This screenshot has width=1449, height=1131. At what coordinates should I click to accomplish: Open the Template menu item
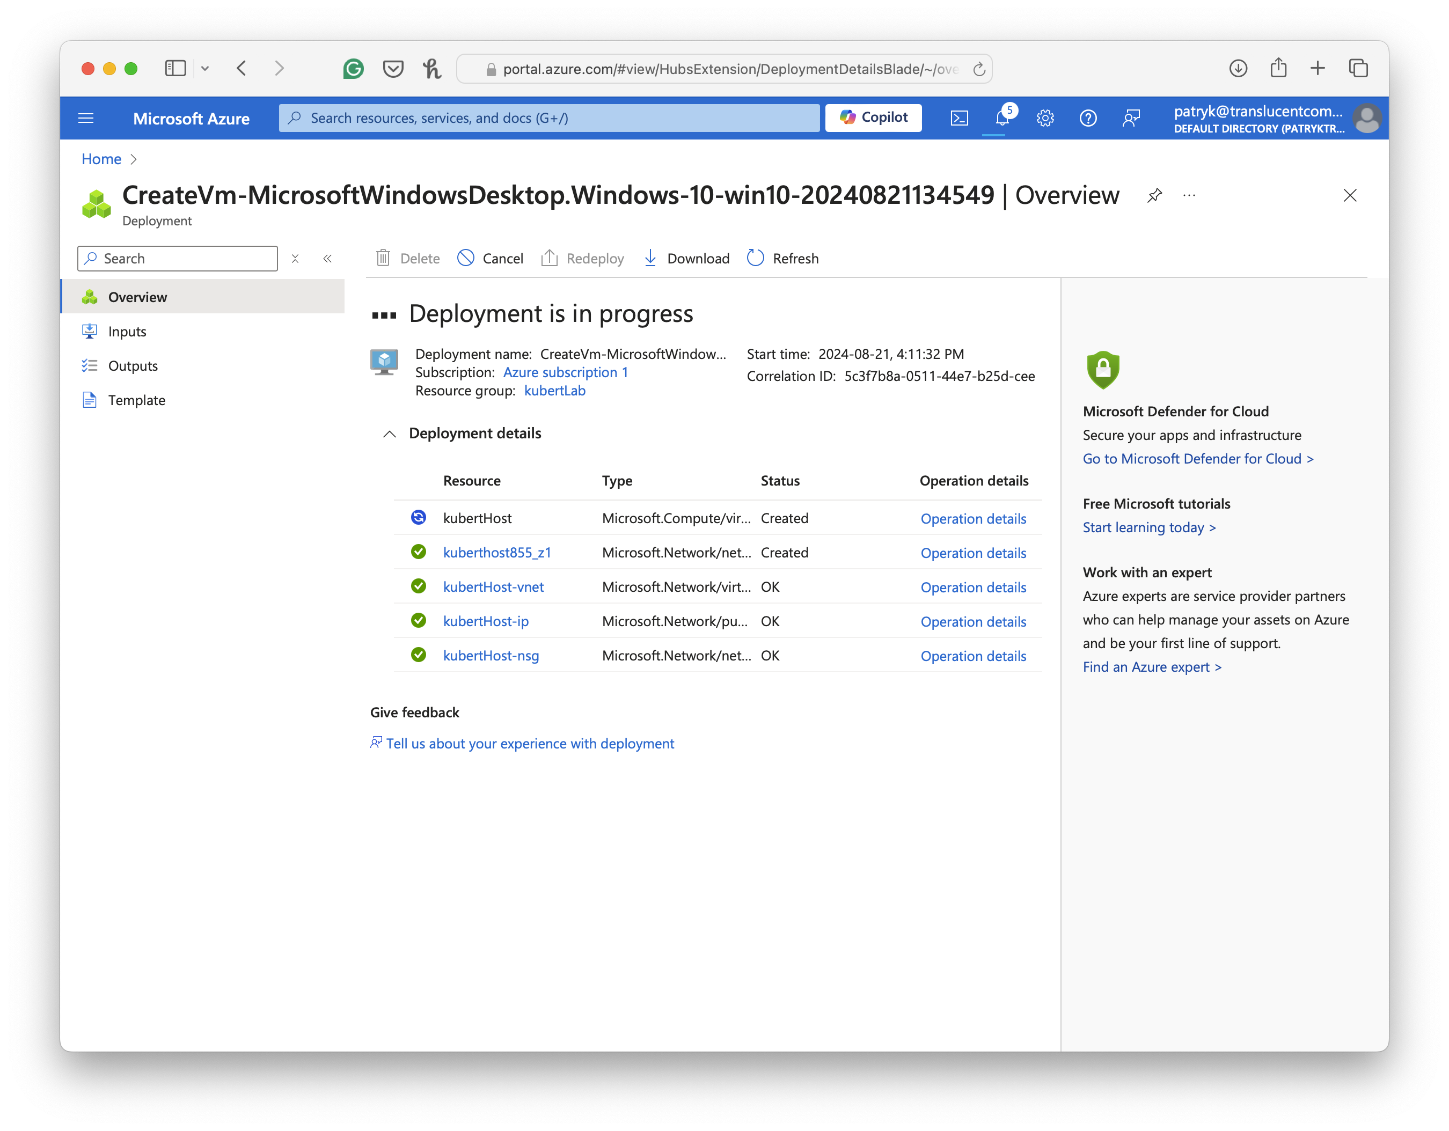137,400
